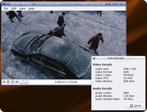The height and width of the screenshot is (112, 147).
Task: Click the playback progress bar
Action: (56, 82)
